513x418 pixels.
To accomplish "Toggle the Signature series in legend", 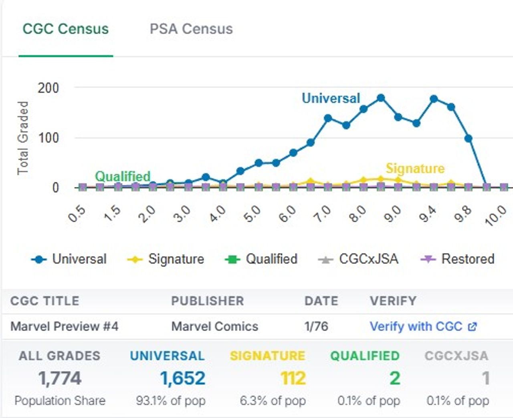I will [176, 259].
